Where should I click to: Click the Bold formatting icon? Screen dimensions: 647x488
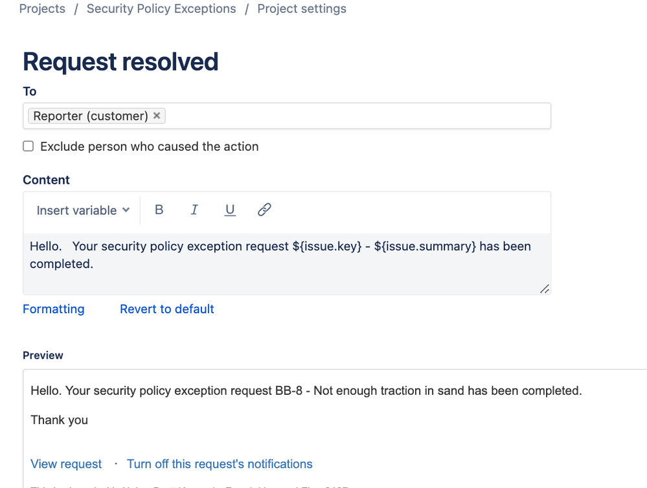tap(159, 210)
